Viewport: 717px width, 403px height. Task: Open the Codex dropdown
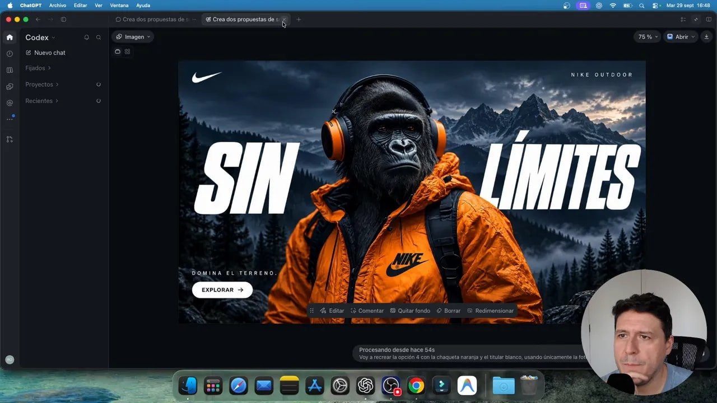[x=40, y=38]
